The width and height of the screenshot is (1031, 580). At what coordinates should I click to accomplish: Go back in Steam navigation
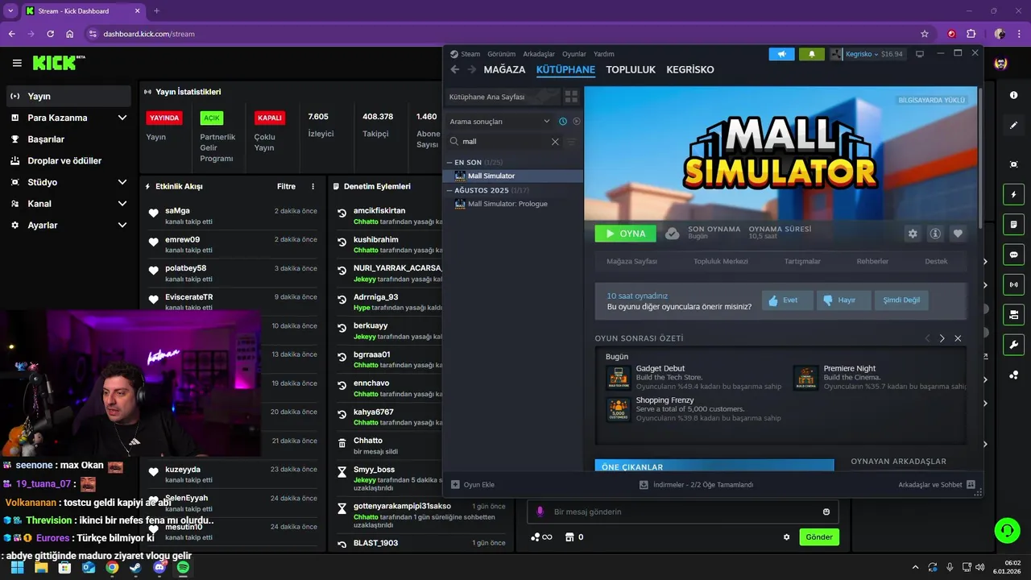tap(455, 69)
